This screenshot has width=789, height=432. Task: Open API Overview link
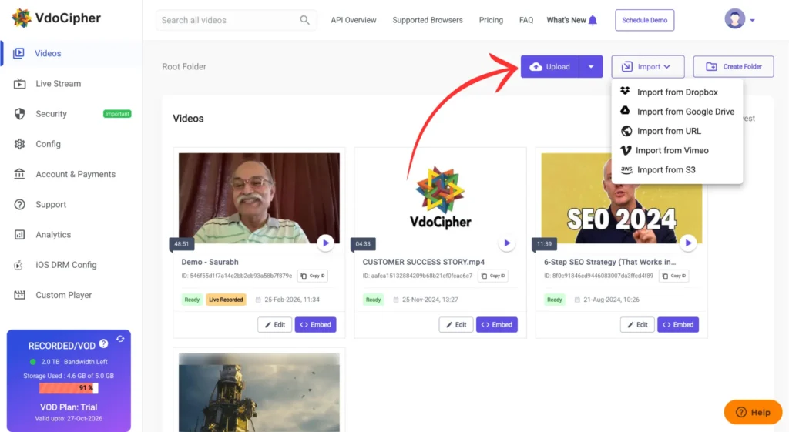[353, 20]
